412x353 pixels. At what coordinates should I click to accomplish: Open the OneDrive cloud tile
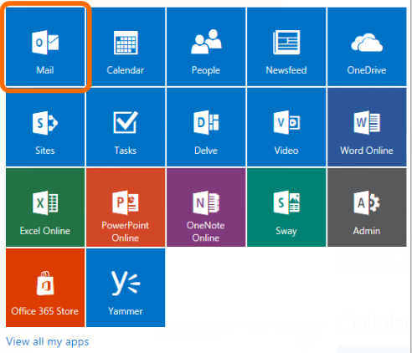point(367,47)
